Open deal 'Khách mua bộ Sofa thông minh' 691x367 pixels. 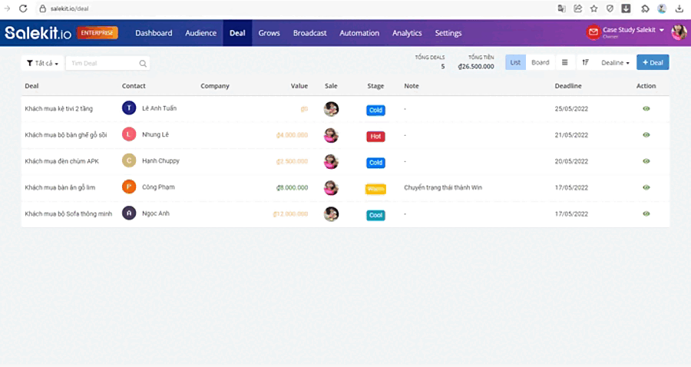pyautogui.click(x=68, y=213)
